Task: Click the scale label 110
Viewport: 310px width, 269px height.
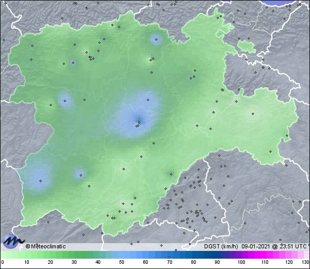Action: point(265,262)
